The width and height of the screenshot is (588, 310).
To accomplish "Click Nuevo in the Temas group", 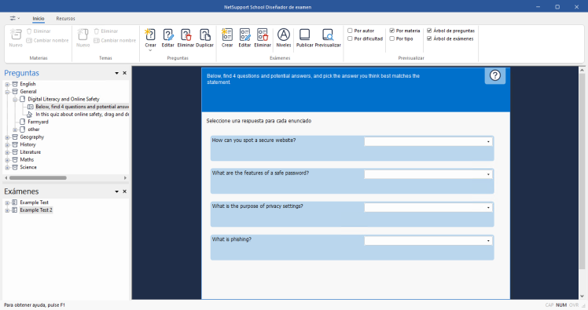I will pyautogui.click(x=83, y=38).
